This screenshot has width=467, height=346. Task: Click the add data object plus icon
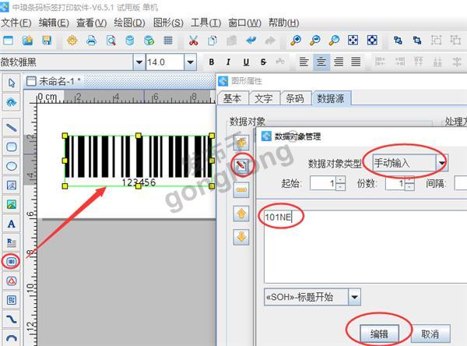click(241, 143)
